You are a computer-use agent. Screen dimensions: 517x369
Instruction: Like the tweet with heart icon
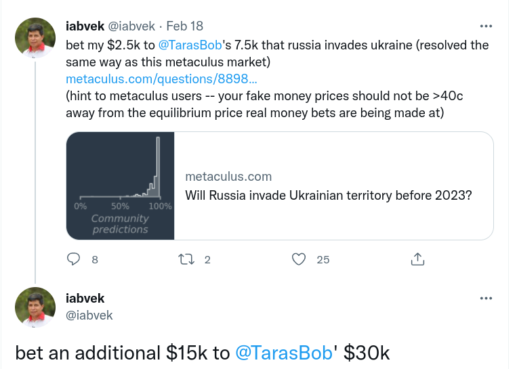(x=299, y=259)
